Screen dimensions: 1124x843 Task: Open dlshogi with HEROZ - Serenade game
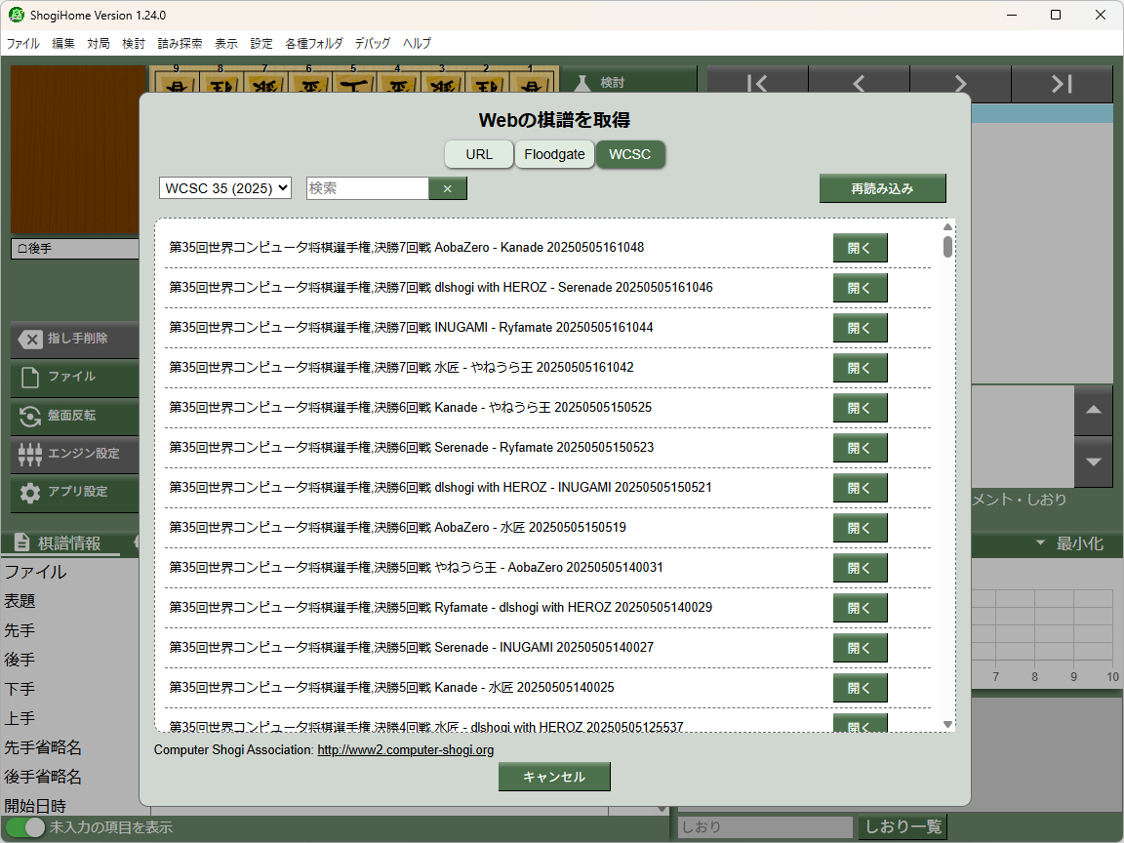coord(861,288)
